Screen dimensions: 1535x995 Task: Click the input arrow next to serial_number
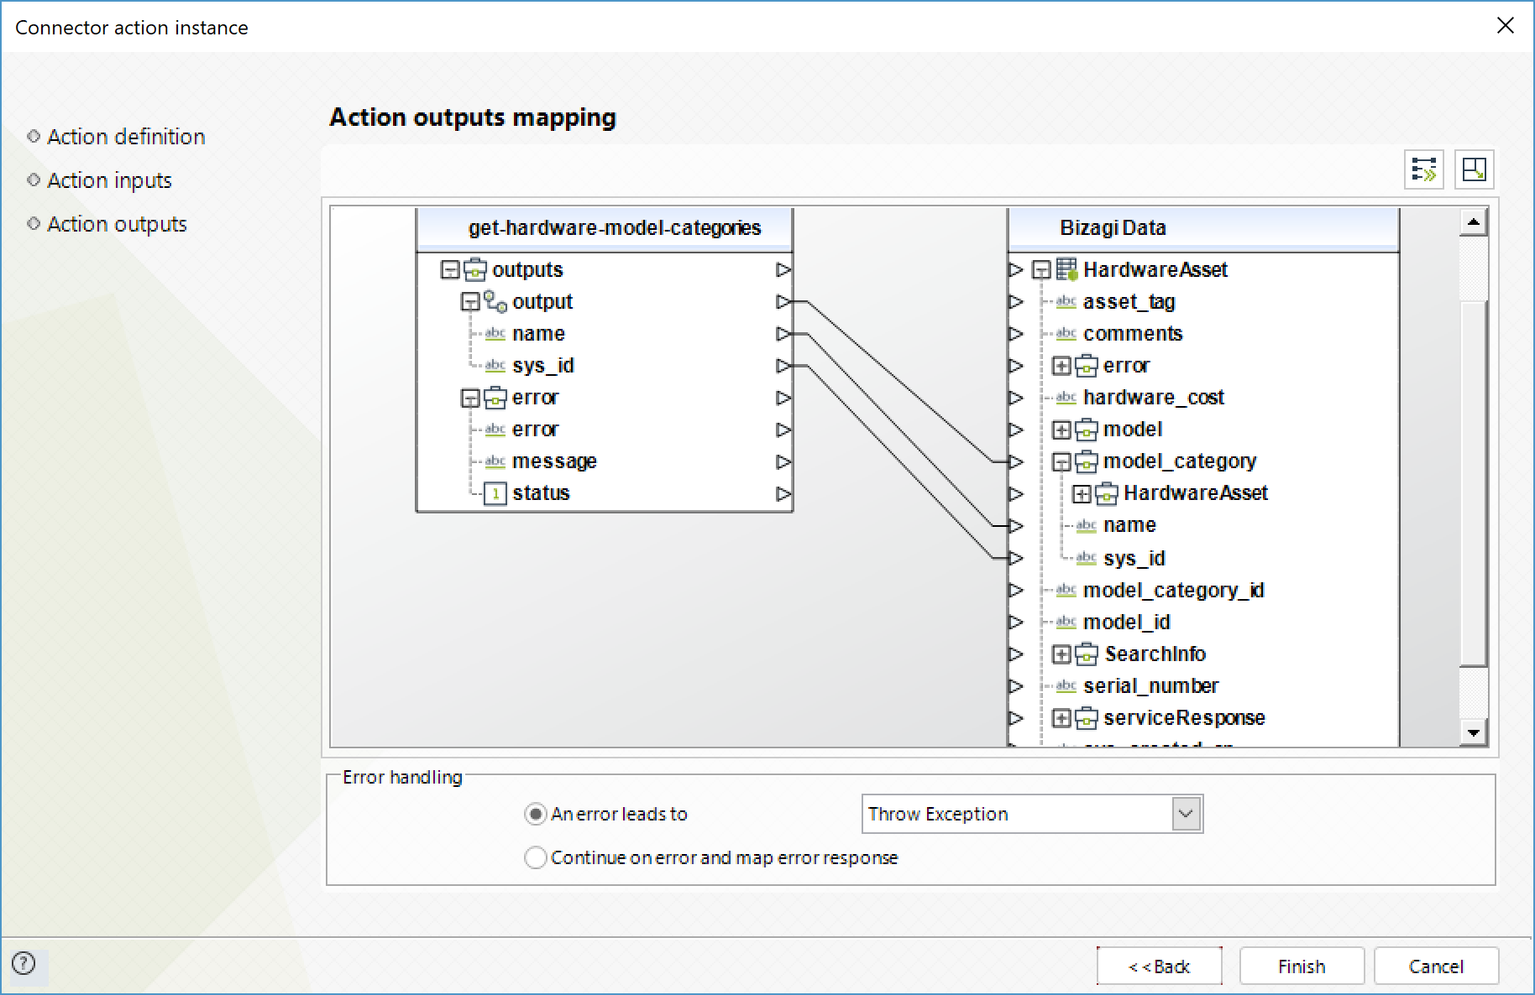coord(1016,685)
